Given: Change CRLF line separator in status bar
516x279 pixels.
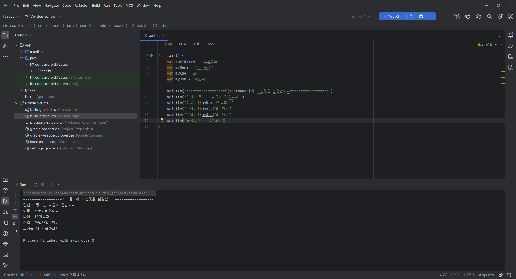Looking at the screenshot, I should tap(455, 275).
